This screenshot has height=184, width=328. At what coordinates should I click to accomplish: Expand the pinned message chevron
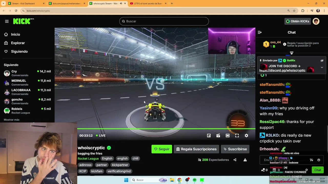point(322,67)
